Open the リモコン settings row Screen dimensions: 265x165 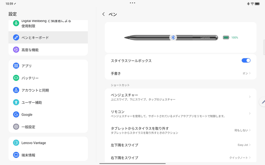(x=181, y=114)
